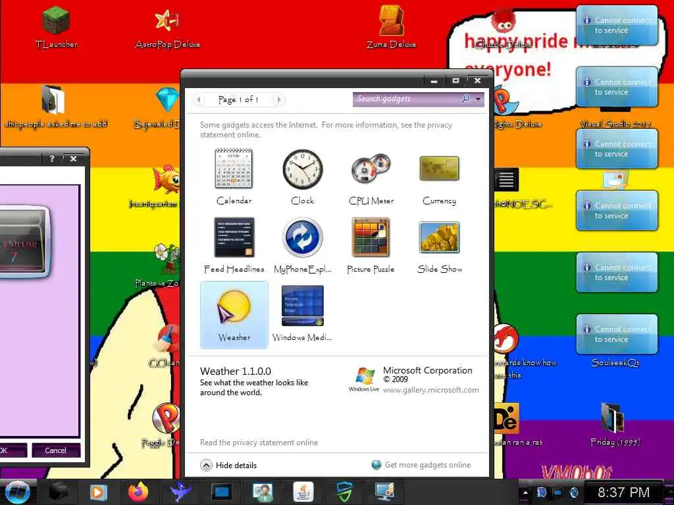This screenshot has width=674, height=505.
Task: Open the Windows Start orb
Action: [17, 492]
